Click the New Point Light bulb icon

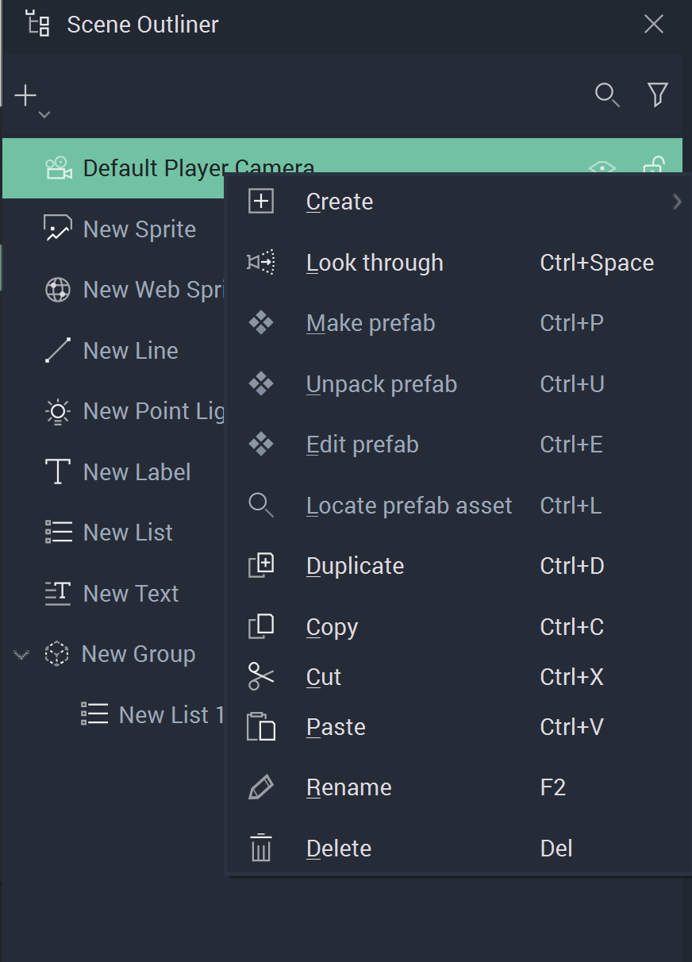58,412
